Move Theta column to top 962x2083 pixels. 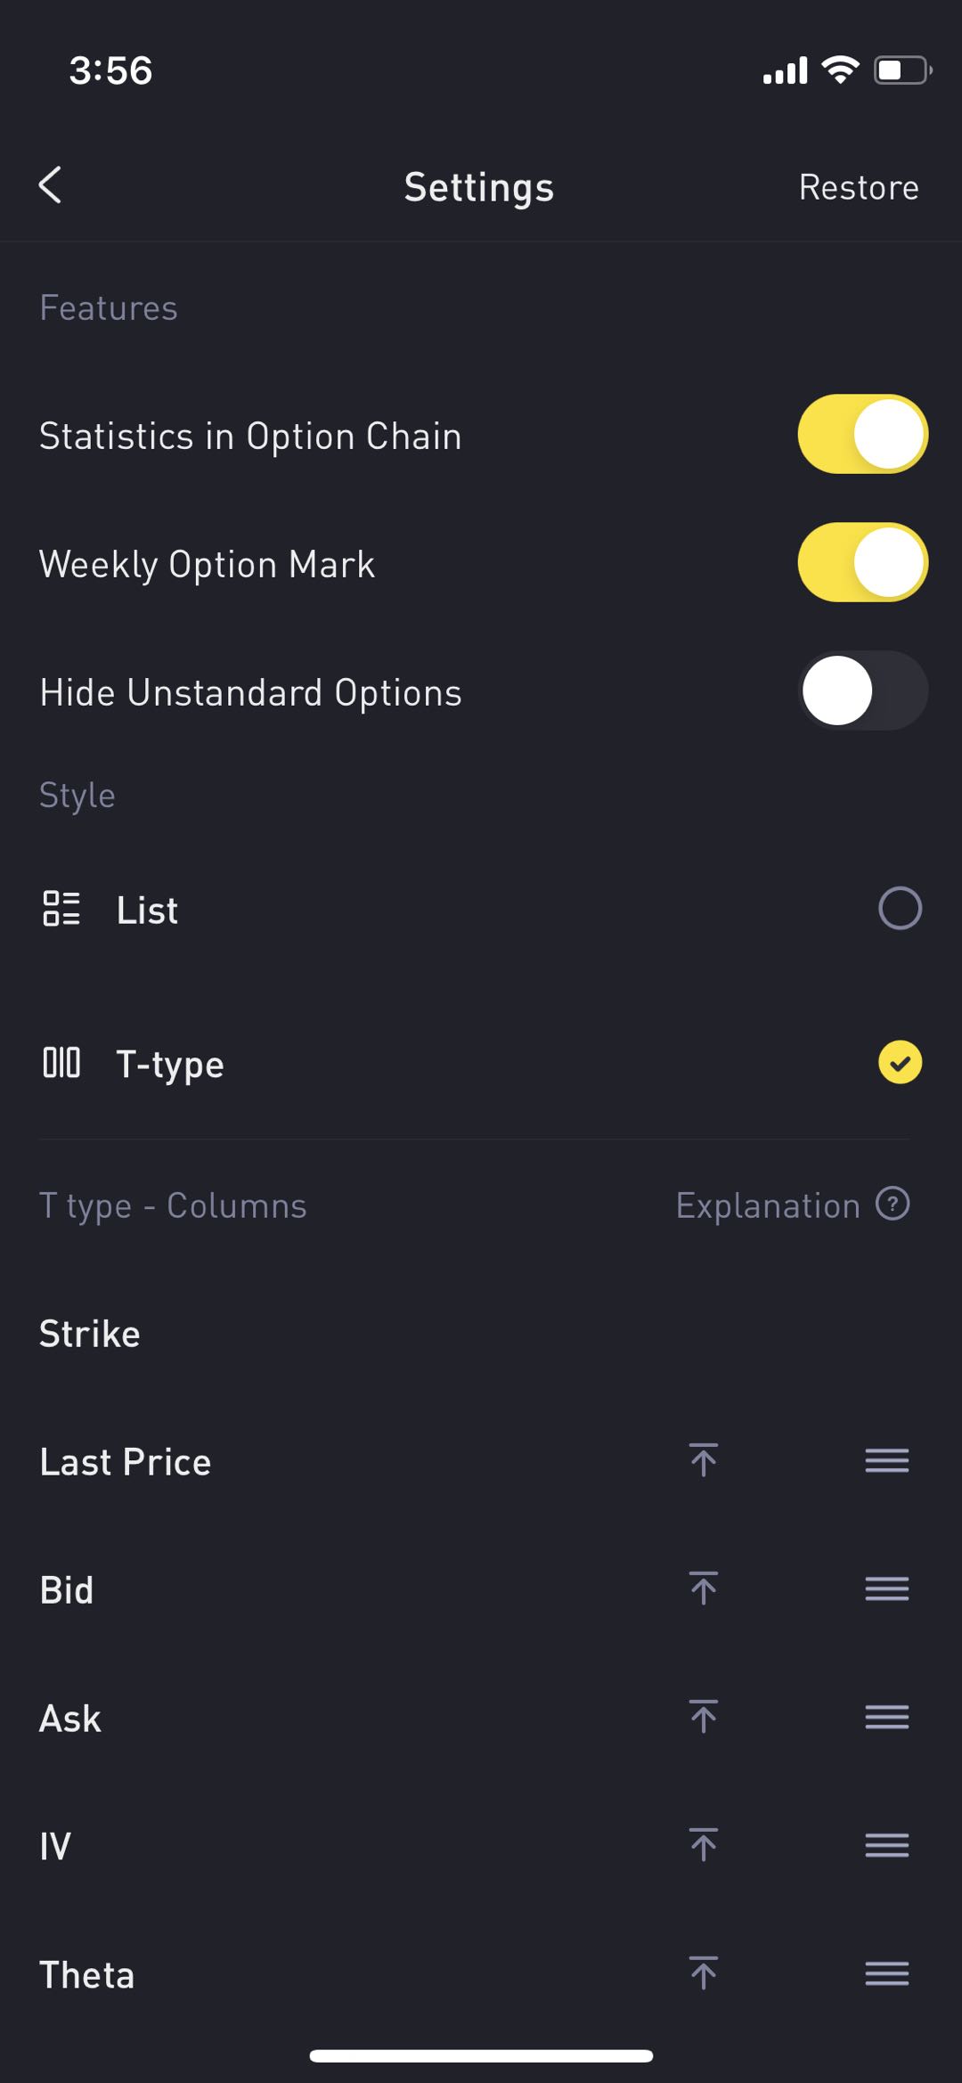tap(704, 1973)
